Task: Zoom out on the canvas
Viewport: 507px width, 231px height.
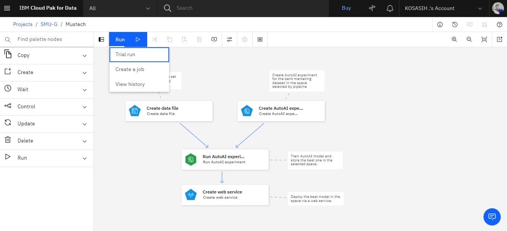Action: [x=469, y=39]
